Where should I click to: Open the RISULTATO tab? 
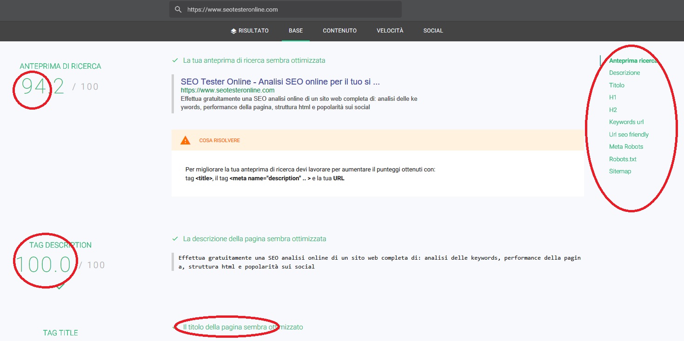pyautogui.click(x=250, y=31)
